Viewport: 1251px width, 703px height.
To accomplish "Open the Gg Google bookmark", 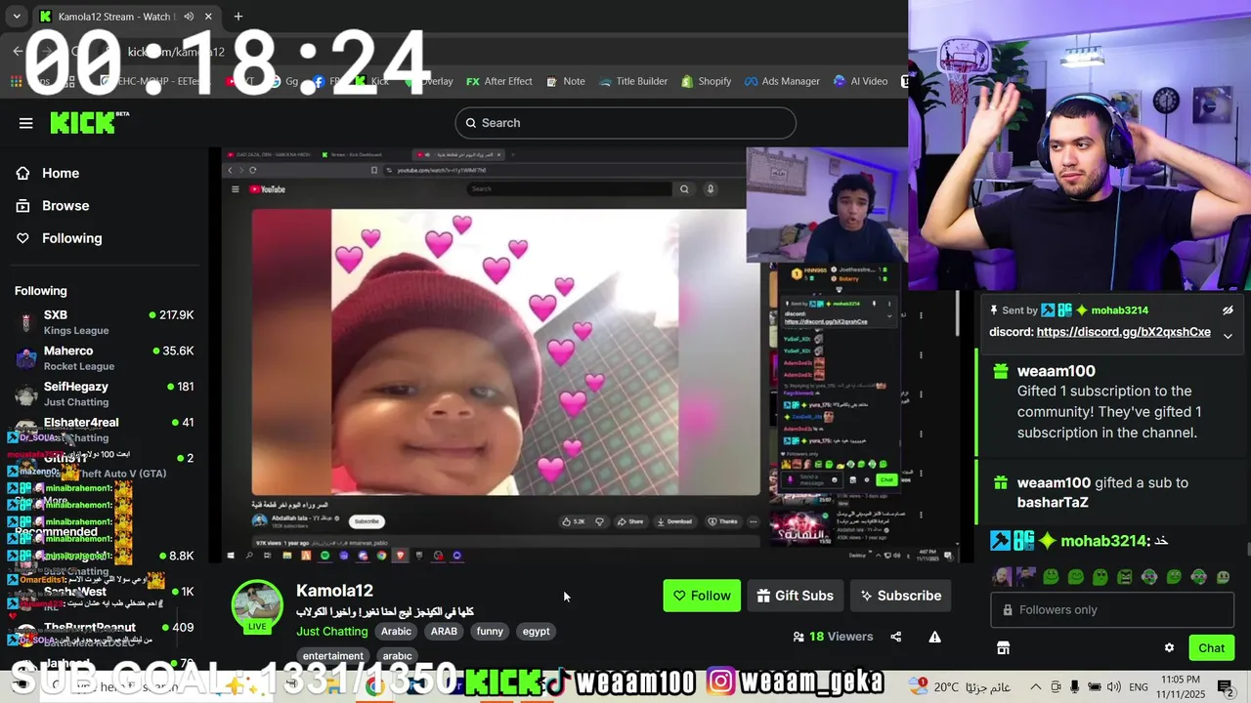I will (x=284, y=81).
